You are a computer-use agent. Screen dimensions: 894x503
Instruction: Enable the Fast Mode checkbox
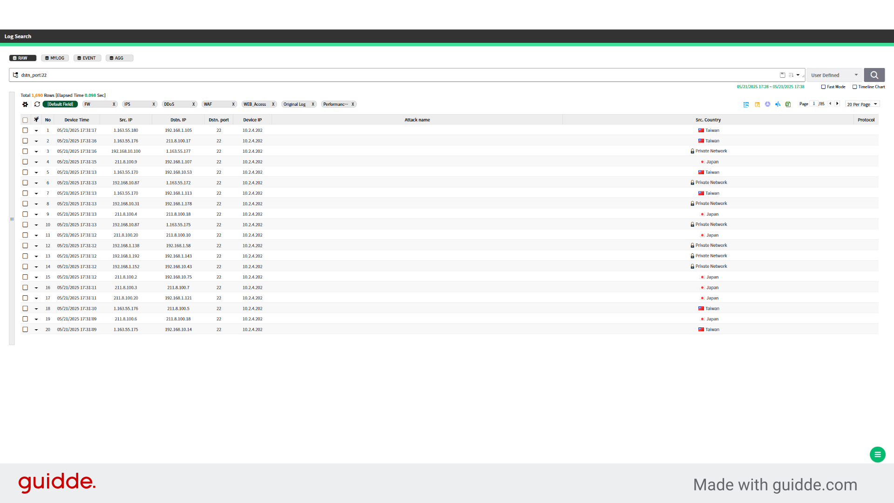tap(823, 87)
